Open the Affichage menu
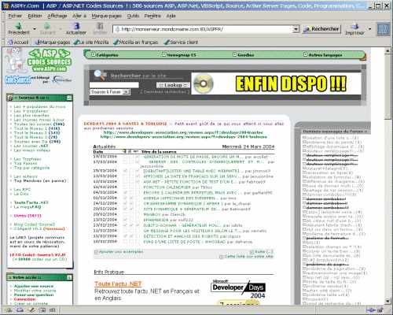This screenshot has height=315, width=393. pyautogui.click(x=57, y=16)
